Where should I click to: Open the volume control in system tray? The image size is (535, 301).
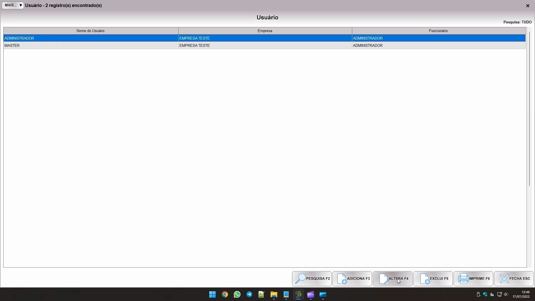(x=506, y=295)
